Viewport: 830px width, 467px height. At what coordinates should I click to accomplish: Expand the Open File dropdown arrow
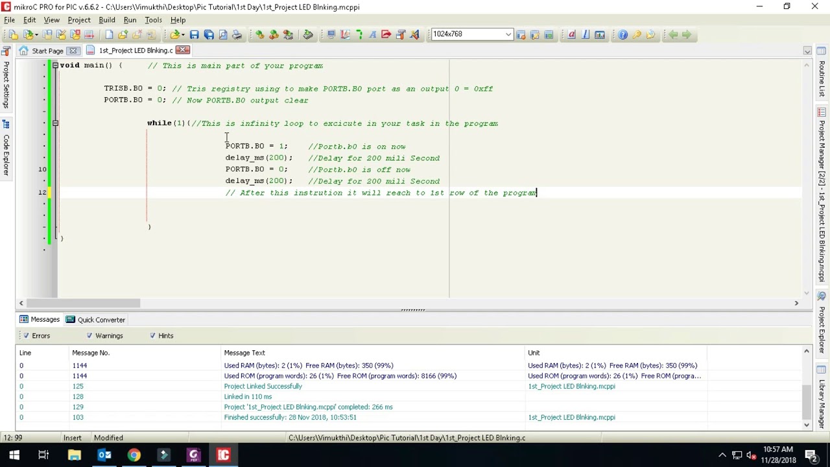[x=184, y=34]
